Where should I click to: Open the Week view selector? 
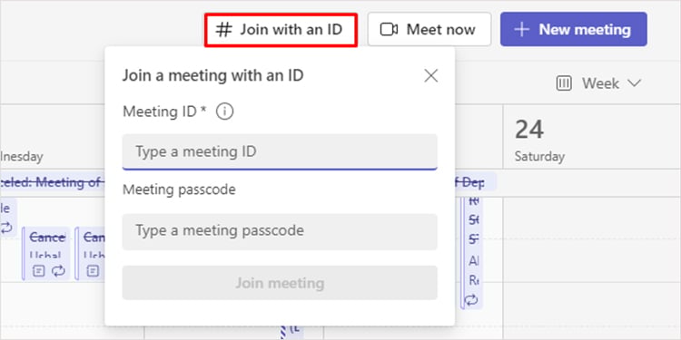coord(599,83)
